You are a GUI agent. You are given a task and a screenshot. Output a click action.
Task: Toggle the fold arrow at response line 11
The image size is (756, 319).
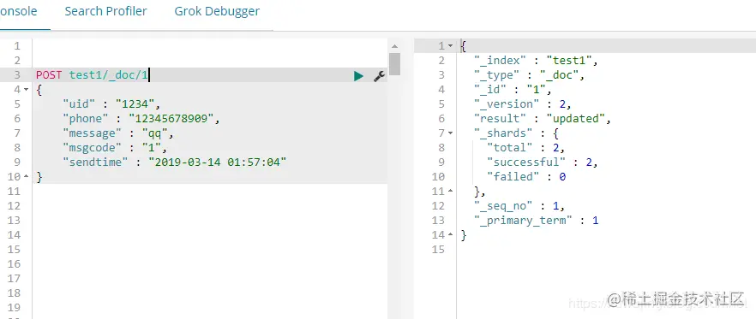(450, 191)
